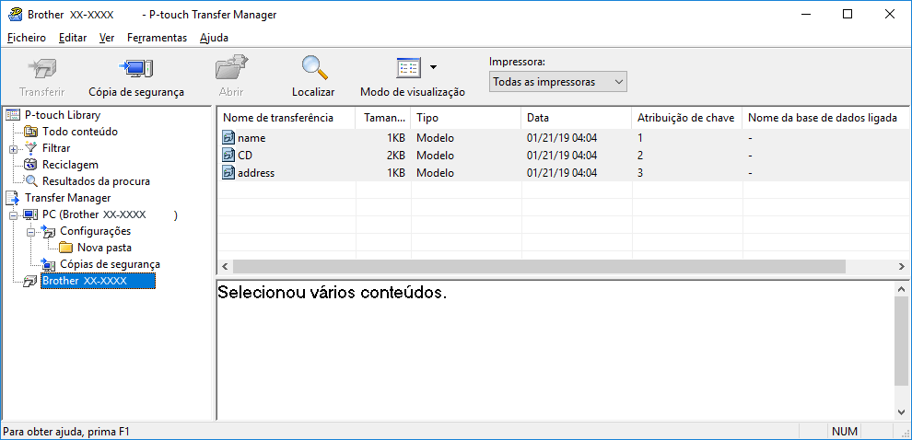Collapse the Configurações tree node
This screenshot has height=440, width=912.
pyautogui.click(x=30, y=231)
